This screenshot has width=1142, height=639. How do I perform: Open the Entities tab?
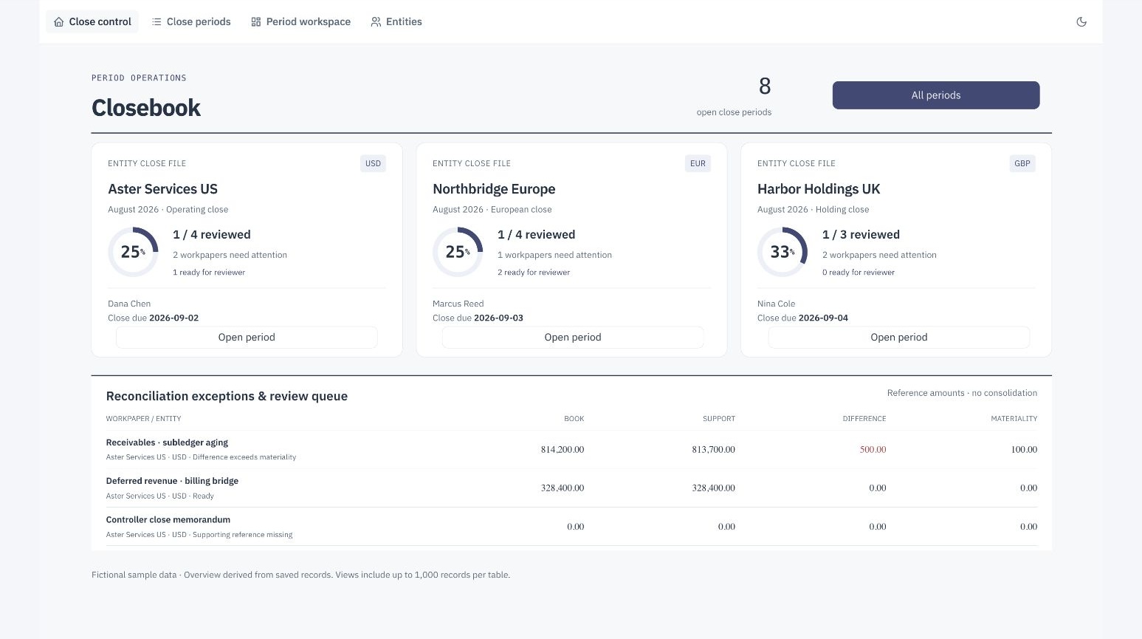(396, 22)
